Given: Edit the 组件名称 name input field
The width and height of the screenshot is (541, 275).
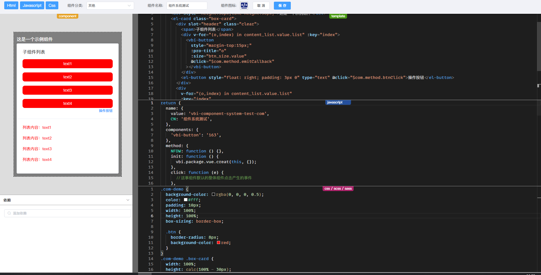Looking at the screenshot, I should [x=187, y=6].
